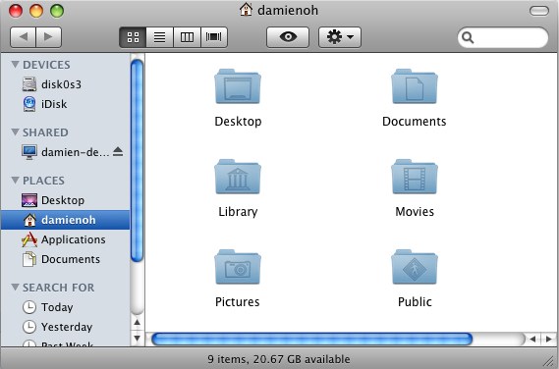Go back with the left arrow button
Viewport: 559px width, 369px height.
point(24,37)
